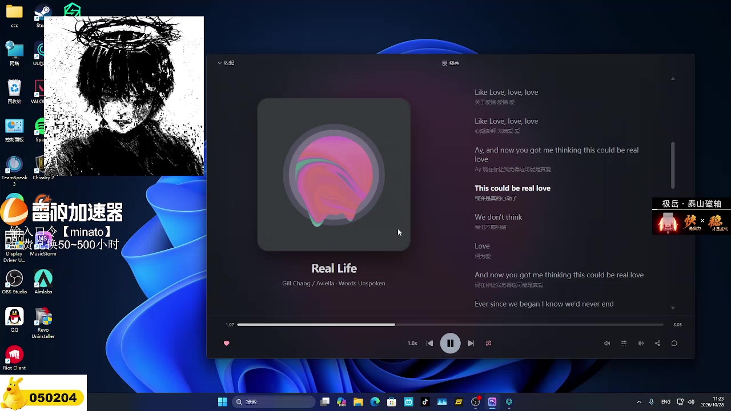Select lyric 'This could be real love'

pos(512,188)
